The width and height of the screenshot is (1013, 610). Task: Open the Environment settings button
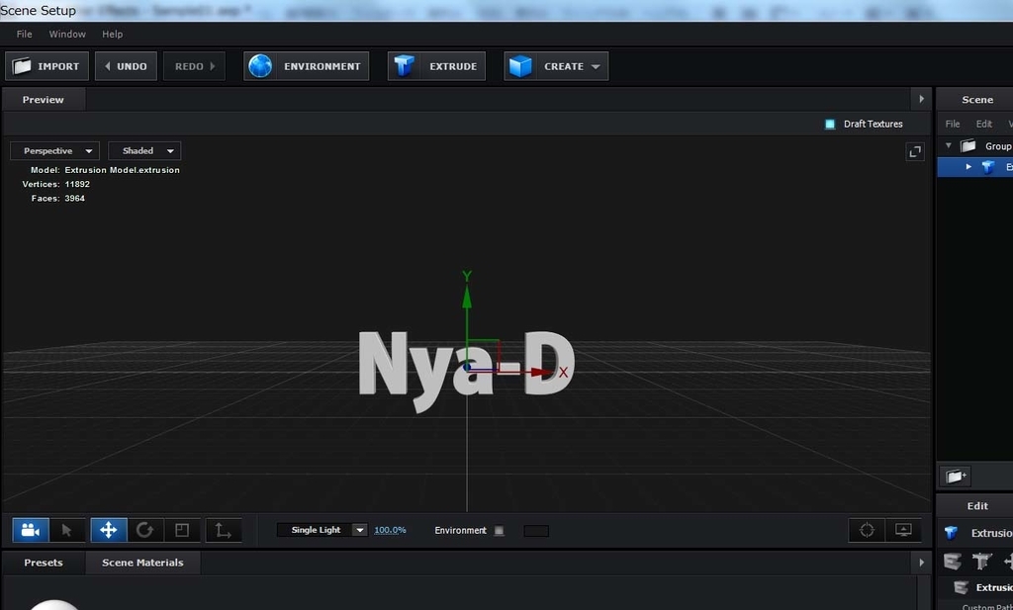(x=307, y=66)
